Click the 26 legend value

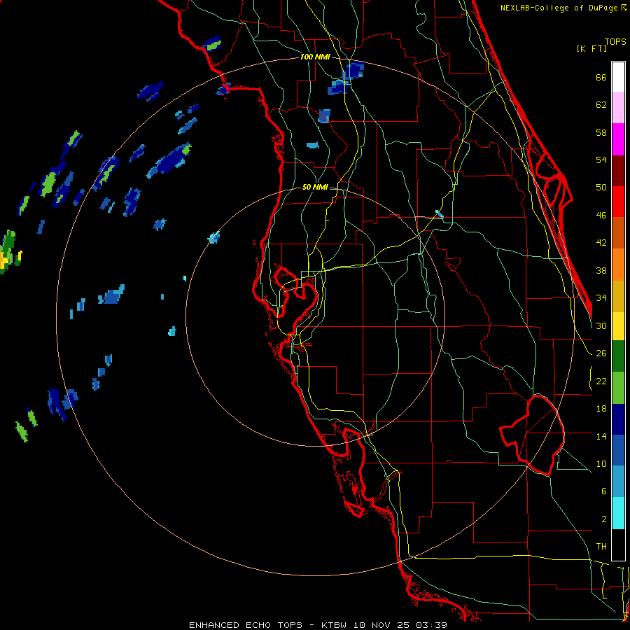(601, 353)
